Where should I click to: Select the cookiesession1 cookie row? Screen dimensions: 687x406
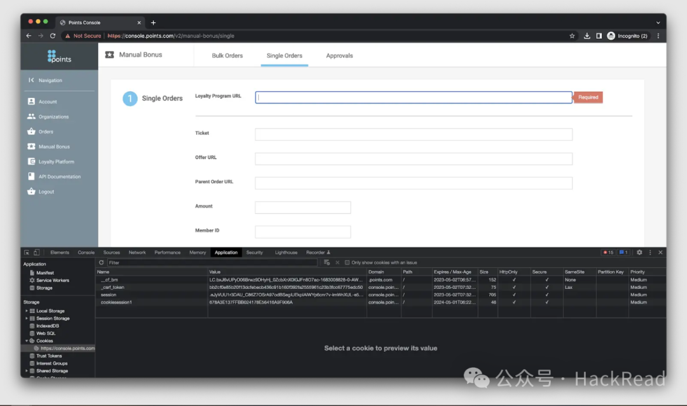point(380,302)
